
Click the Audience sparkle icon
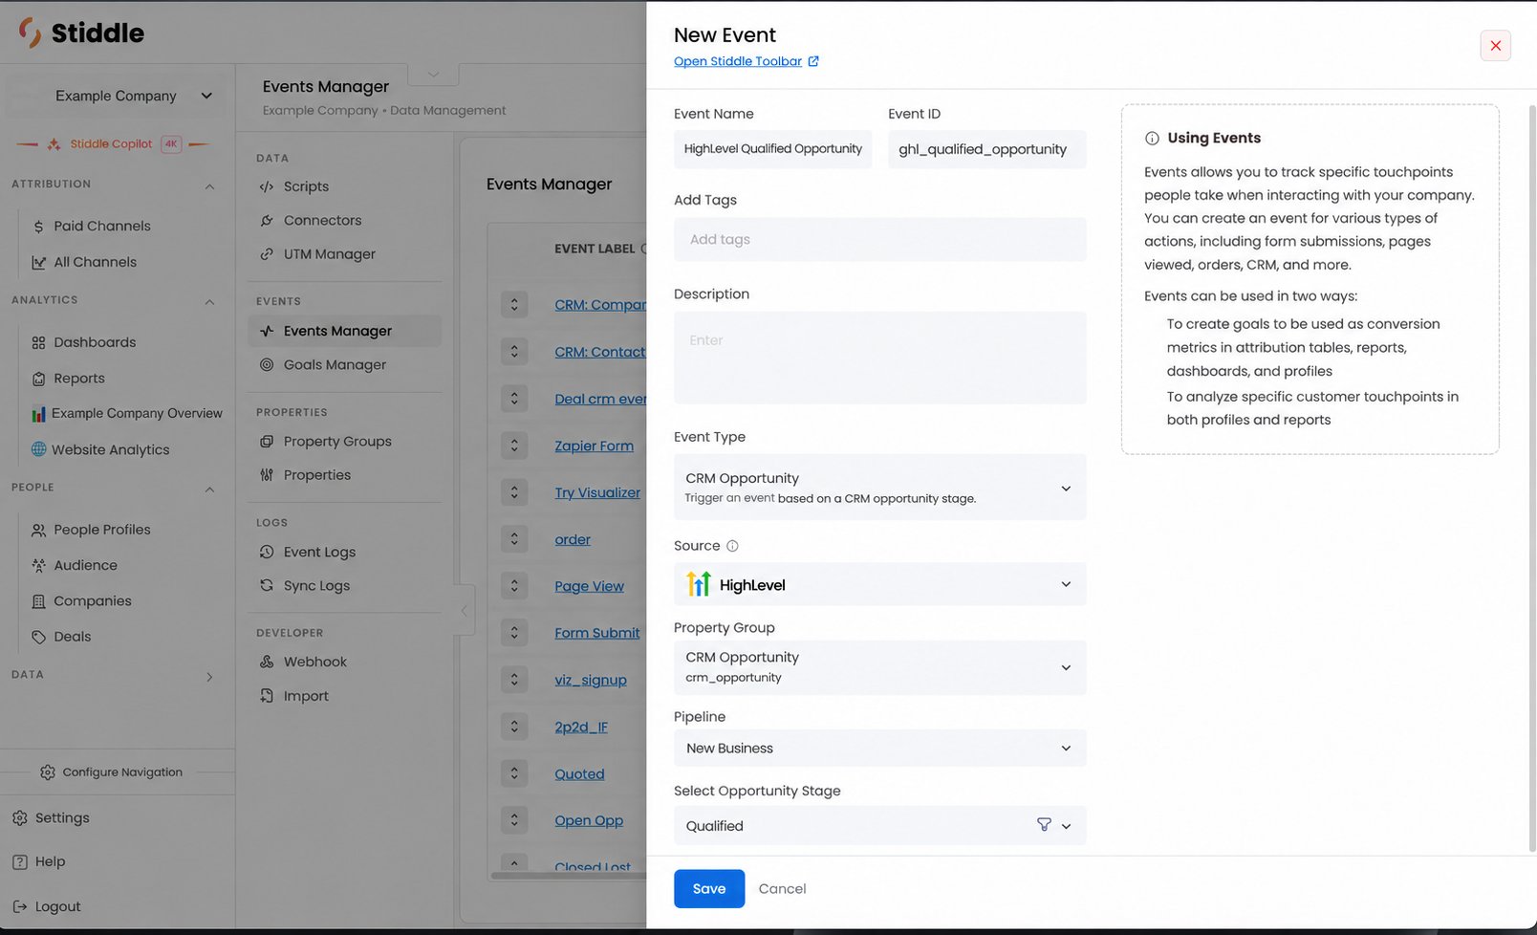pos(38,565)
